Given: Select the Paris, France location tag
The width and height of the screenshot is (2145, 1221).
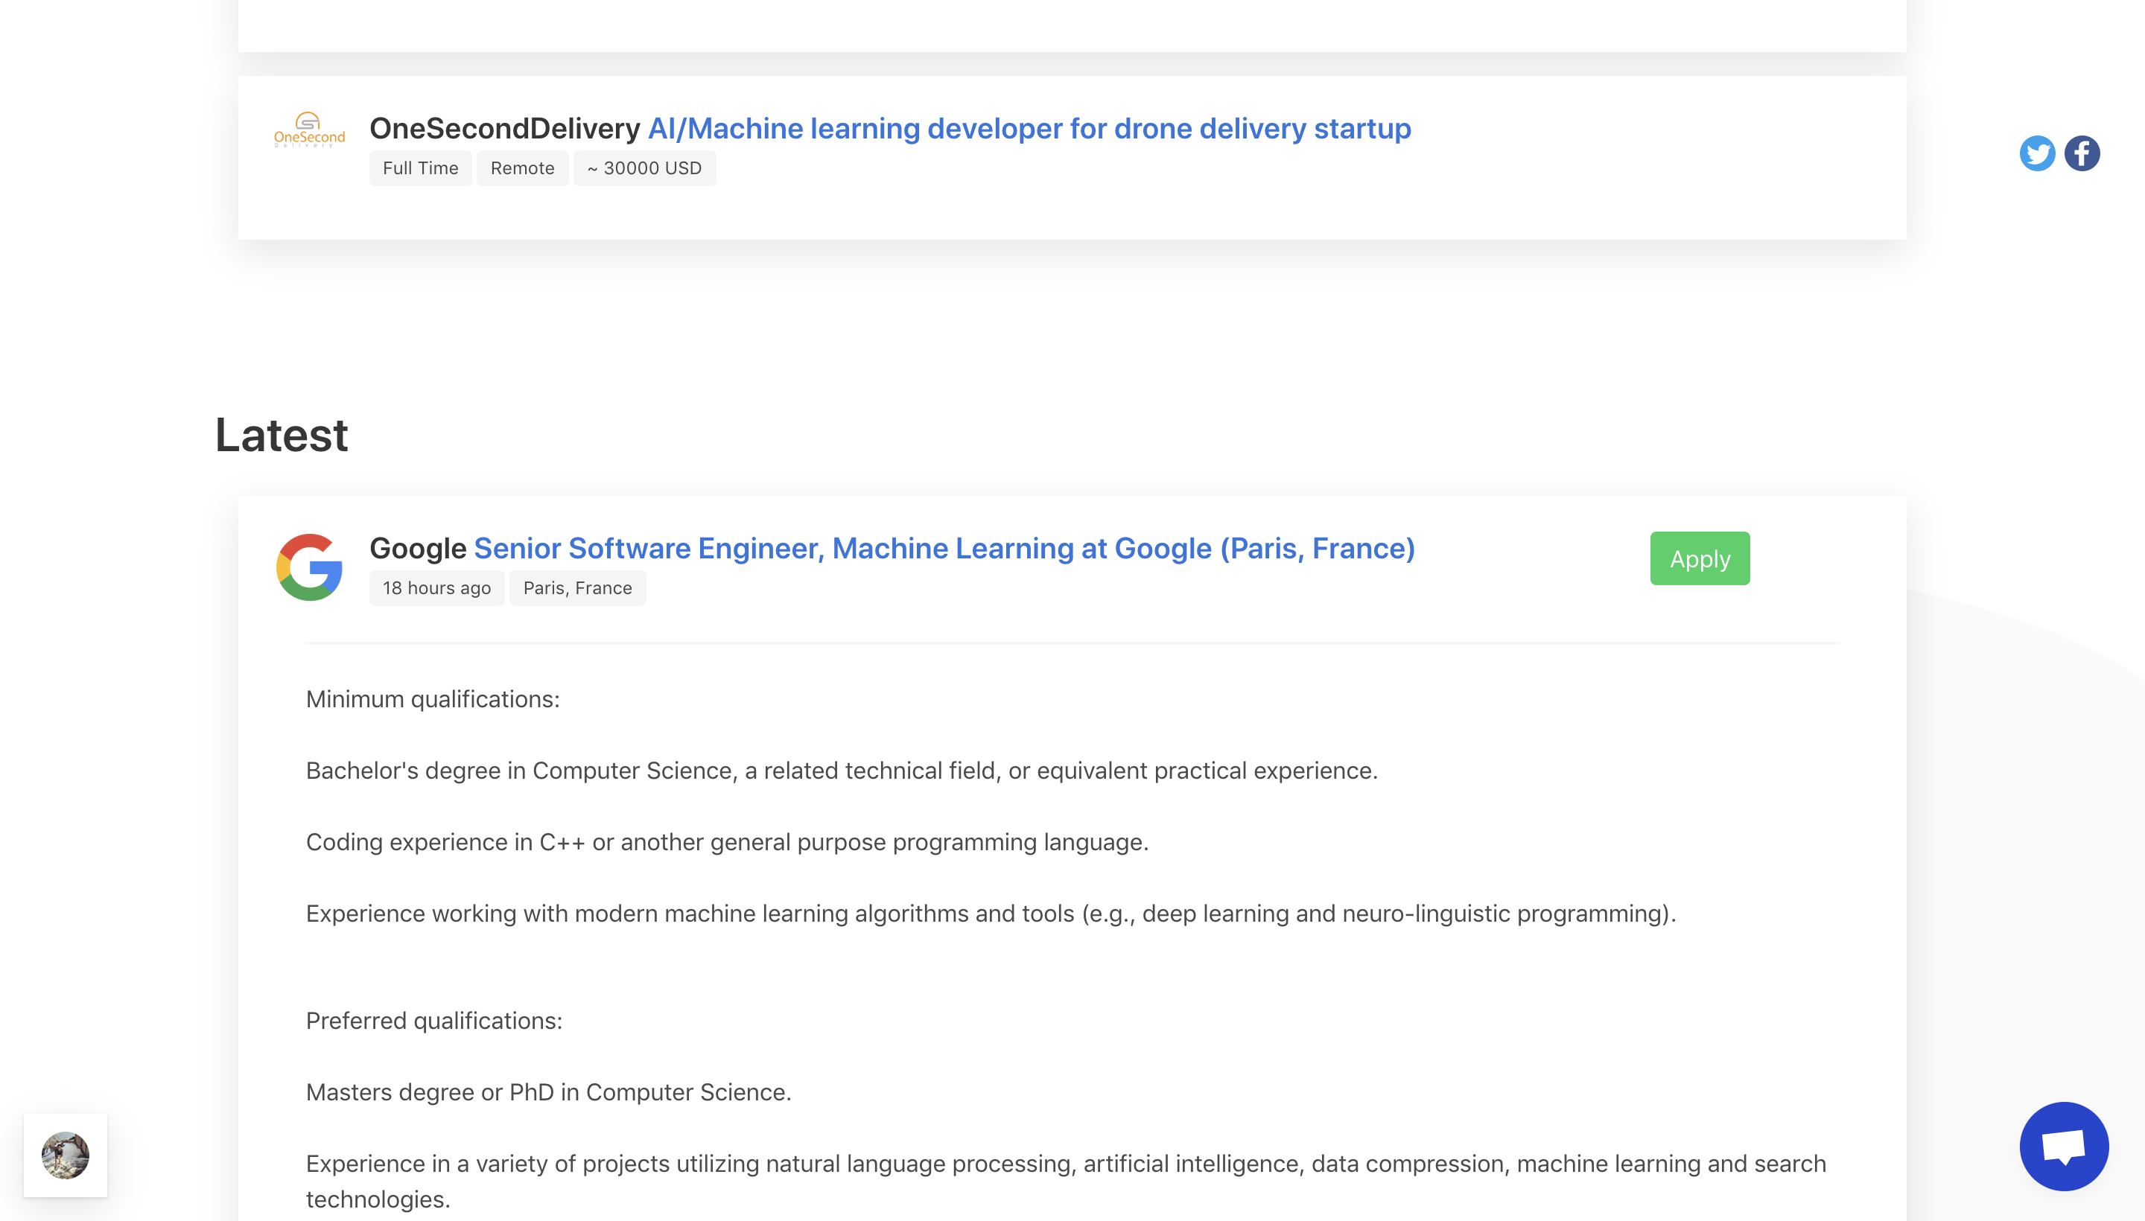Looking at the screenshot, I should click(577, 587).
